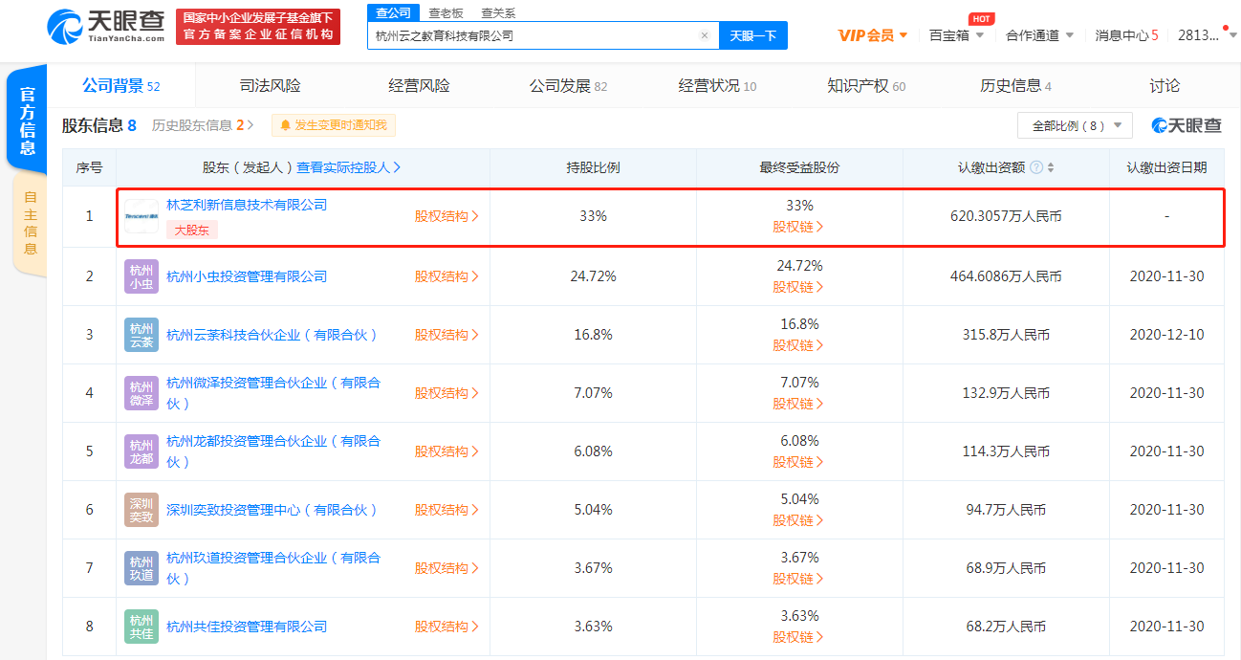
Task: Expand the 合作通道 dropdown
Action: [x=1039, y=35]
